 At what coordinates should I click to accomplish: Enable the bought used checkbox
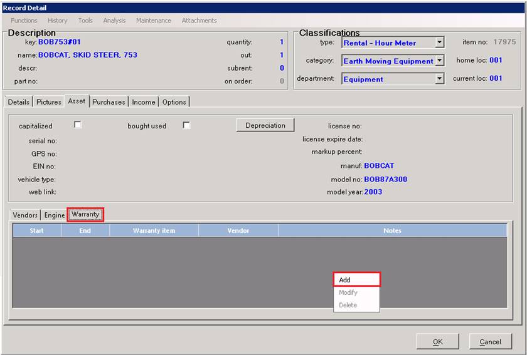pyautogui.click(x=186, y=125)
